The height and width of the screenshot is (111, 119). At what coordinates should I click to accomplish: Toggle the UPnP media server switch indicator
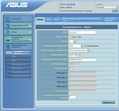pos(30,26)
